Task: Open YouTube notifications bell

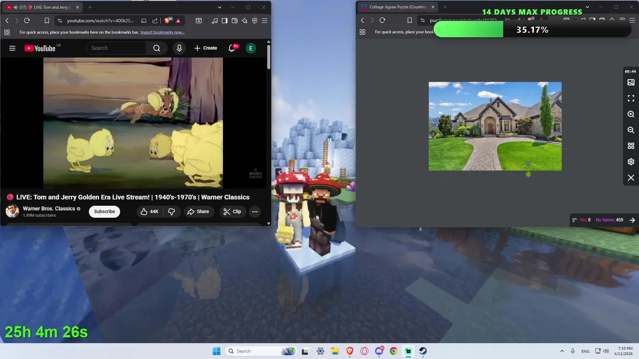Action: pyautogui.click(x=232, y=48)
